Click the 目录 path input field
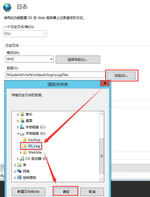This screenshot has width=150, height=197. coord(55,75)
